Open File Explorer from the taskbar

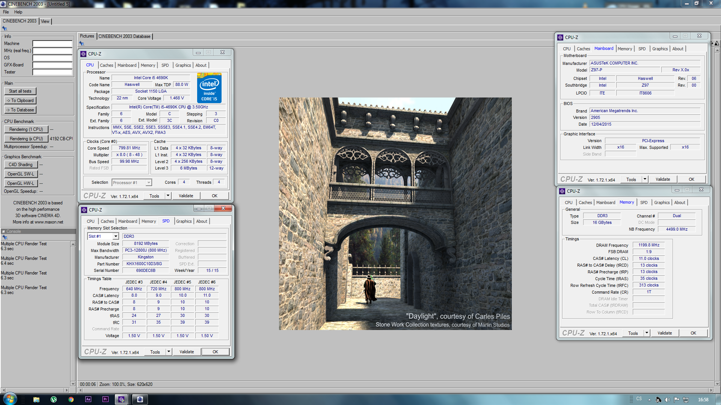coord(36,399)
